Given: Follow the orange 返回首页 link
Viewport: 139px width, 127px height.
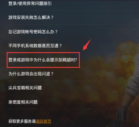Looking at the screenshot, I should 43,121.
